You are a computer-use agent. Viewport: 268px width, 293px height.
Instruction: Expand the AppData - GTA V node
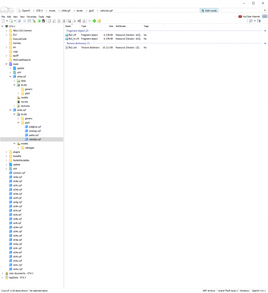[x=2, y=277]
